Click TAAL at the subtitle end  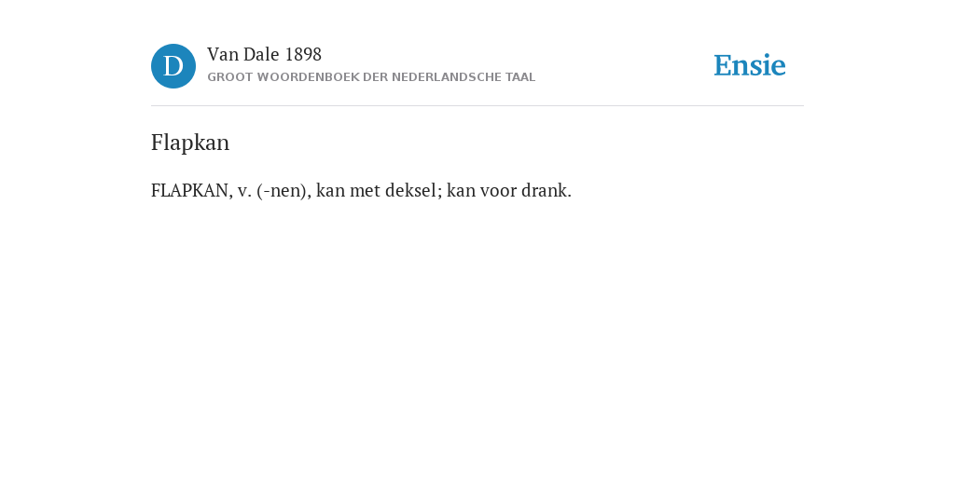tap(520, 77)
